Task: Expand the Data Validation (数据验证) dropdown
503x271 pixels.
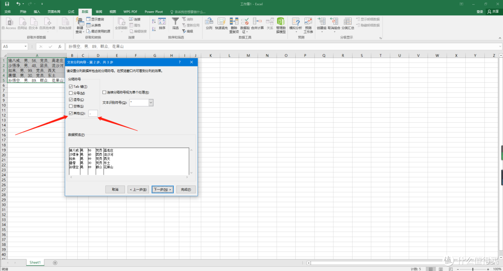Action: coord(247,32)
